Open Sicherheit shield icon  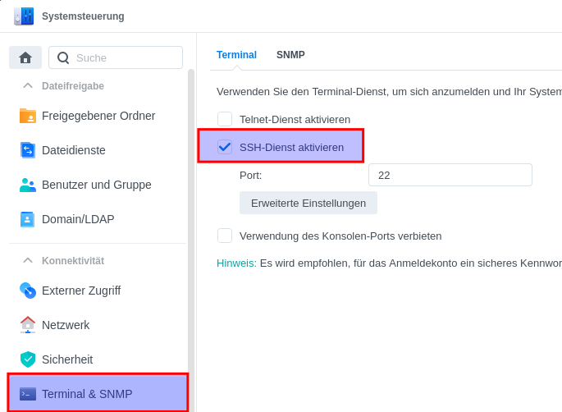pyautogui.click(x=28, y=359)
